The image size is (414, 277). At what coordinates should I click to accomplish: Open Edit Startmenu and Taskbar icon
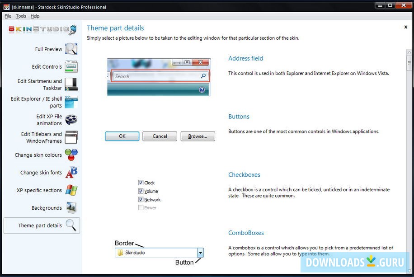(x=71, y=84)
